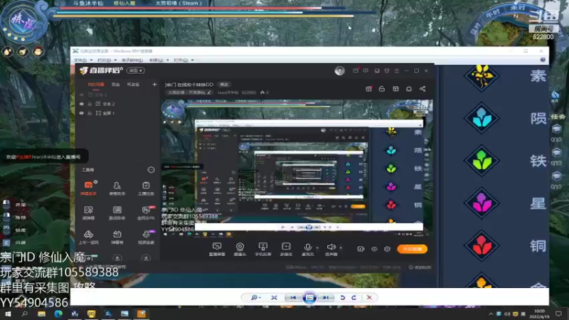Viewport: 569px width, 320px height.
Task: Open the 电子邮件(E) menu item
Action: pos(132,60)
